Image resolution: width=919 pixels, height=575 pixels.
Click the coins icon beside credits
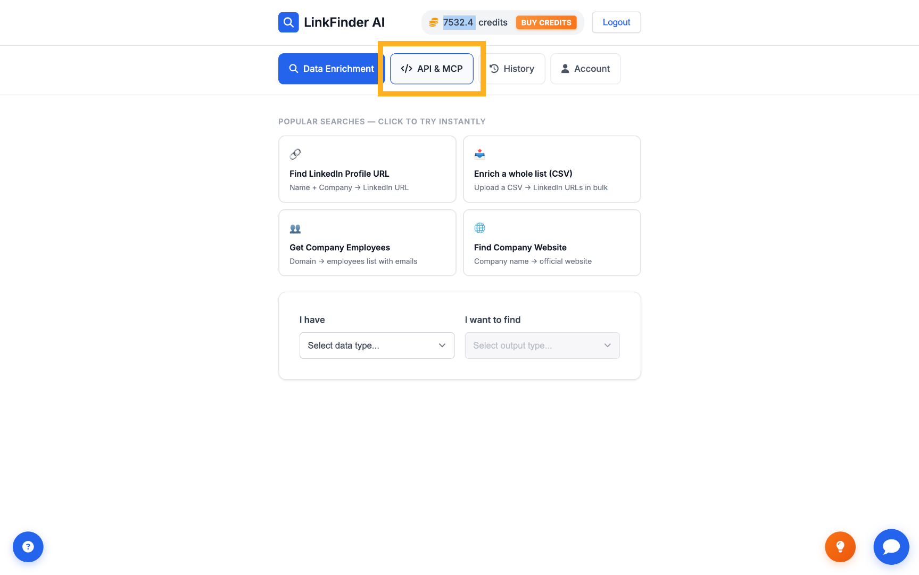click(x=434, y=22)
